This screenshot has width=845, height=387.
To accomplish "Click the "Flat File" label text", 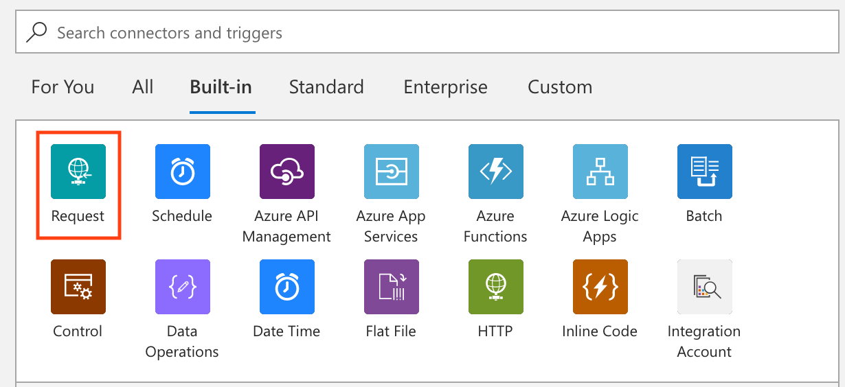I will 391,331.
